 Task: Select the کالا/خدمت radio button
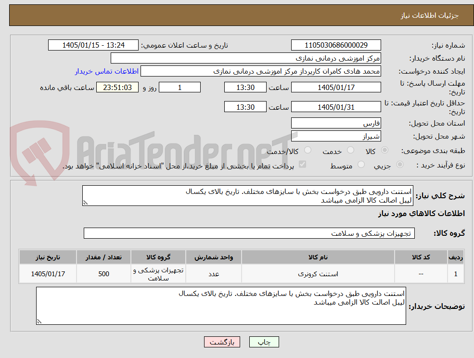coord(307,150)
